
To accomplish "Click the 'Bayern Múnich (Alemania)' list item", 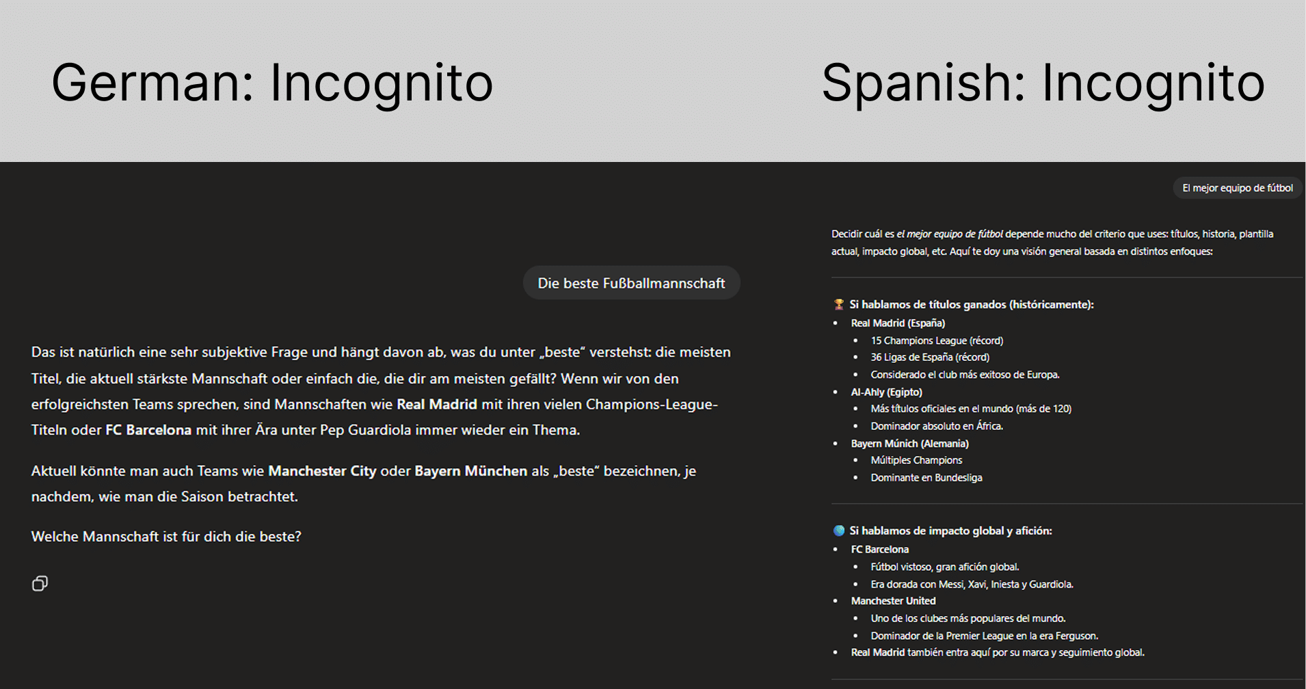I will [909, 444].
